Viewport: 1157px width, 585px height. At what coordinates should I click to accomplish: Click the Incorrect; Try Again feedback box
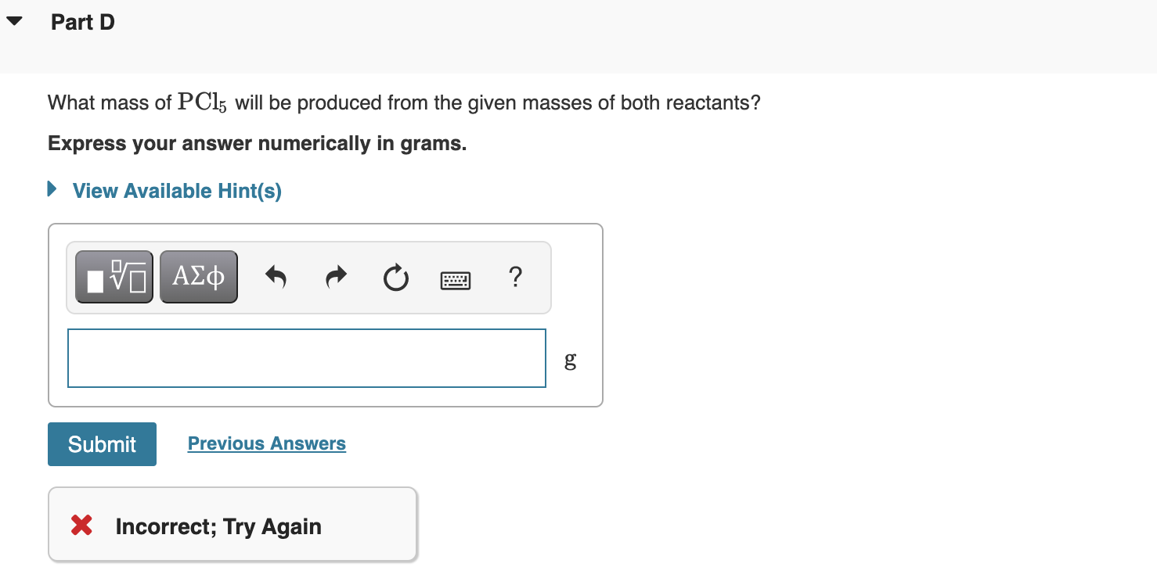(x=232, y=524)
